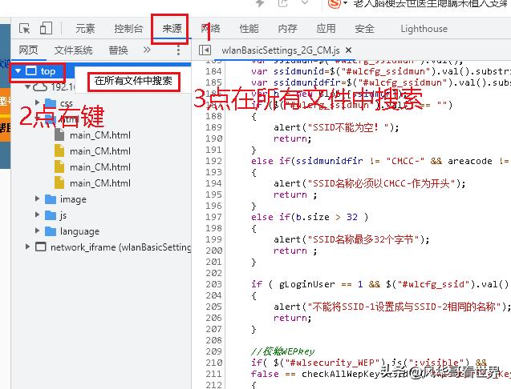Select the 文件系统 navigator tab

click(73, 50)
